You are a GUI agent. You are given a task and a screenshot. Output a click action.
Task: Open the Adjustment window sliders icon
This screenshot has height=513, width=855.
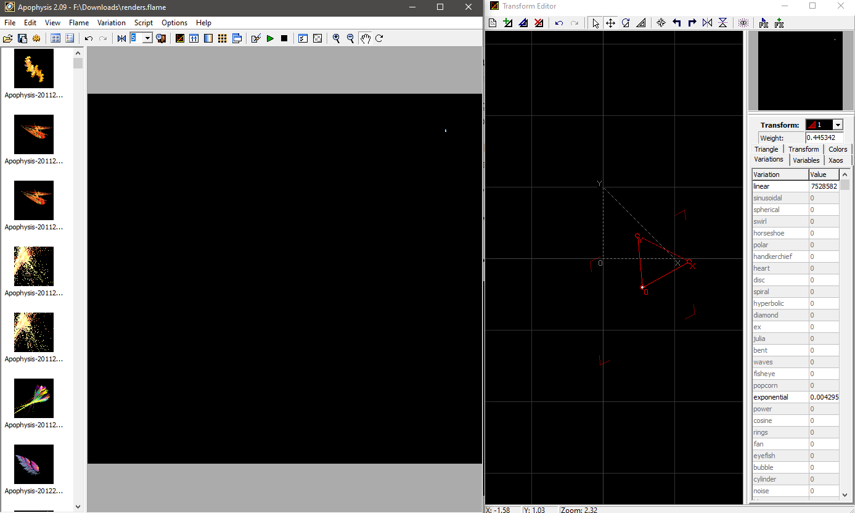[194, 38]
